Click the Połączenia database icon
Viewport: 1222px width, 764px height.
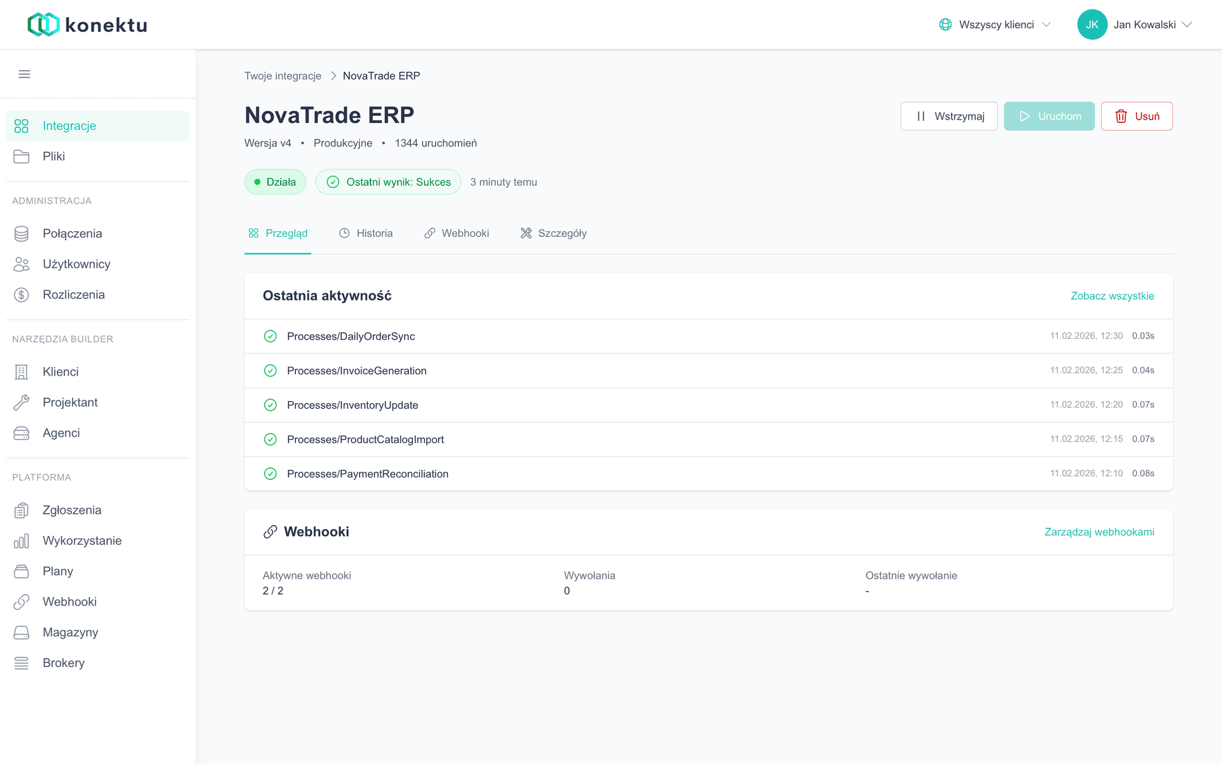pos(22,233)
